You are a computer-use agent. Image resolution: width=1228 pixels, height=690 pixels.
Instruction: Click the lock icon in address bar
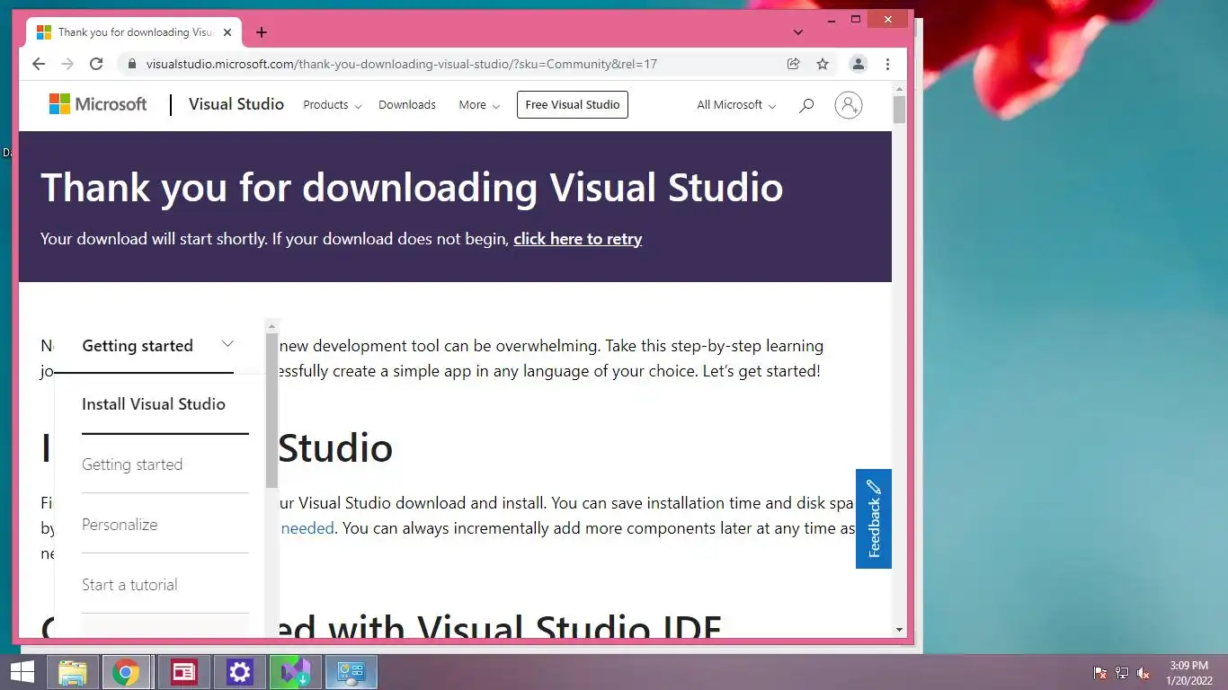coord(132,64)
